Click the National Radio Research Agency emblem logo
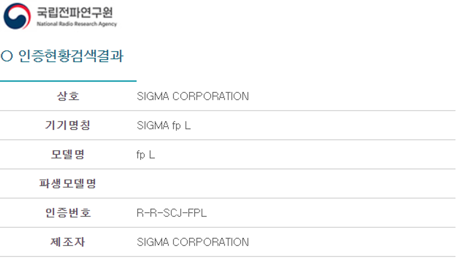This screenshot has height=258, width=459. click(x=17, y=16)
